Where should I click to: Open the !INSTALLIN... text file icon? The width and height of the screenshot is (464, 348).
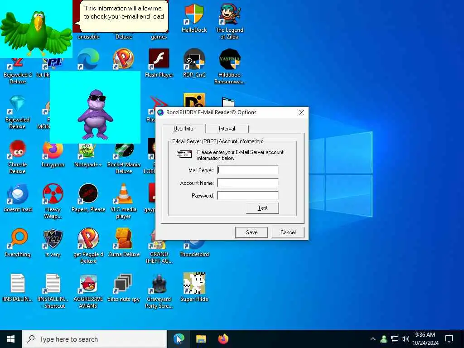click(18, 288)
